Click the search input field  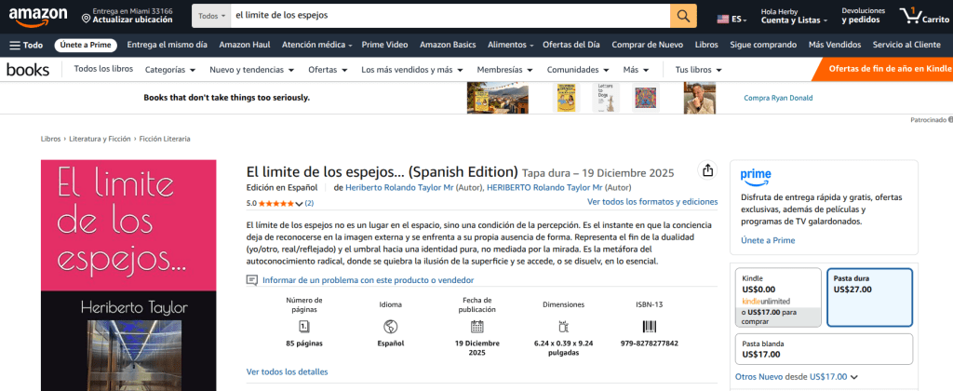450,16
